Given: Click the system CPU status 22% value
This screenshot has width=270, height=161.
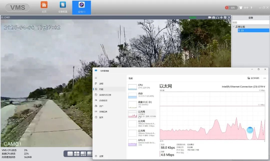Looking at the screenshot, I should [26, 154].
